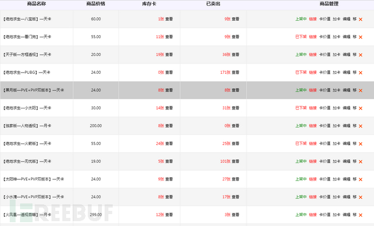
Task: Delete the 方框透视 product priced 20.00
Action: 360,55
